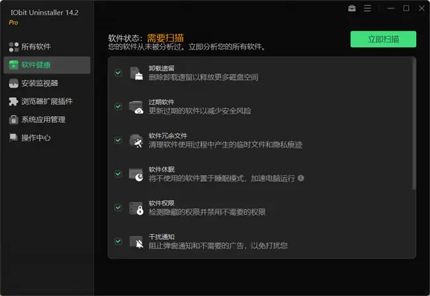
Task: Open the toolbox icon in title bar
Action: coord(352,9)
